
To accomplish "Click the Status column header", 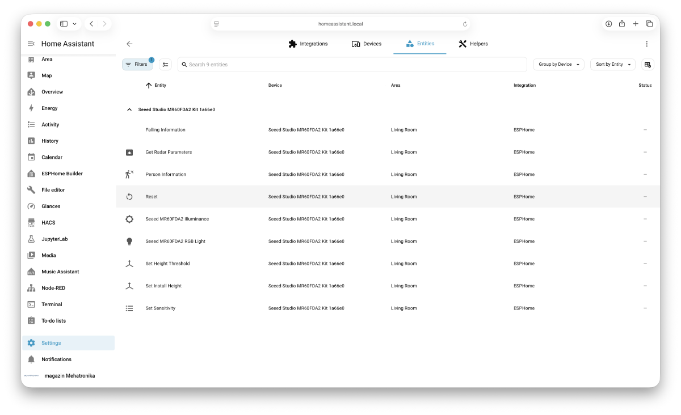I will click(645, 86).
